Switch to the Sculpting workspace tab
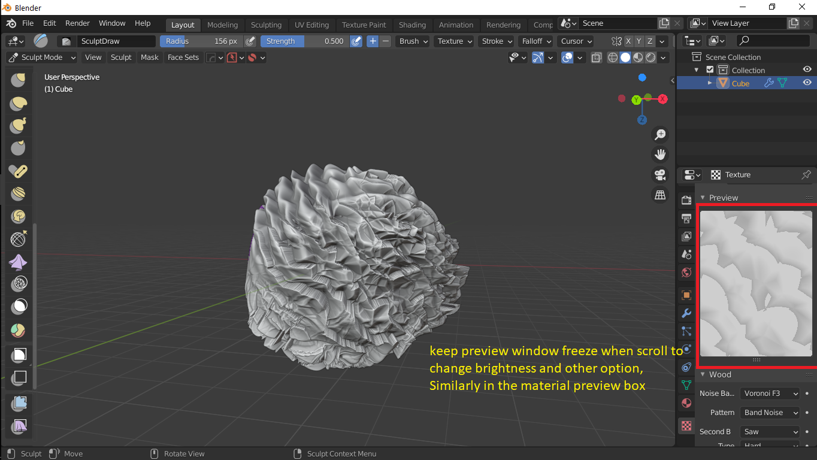Screen dimensions: 817x460 coord(266,25)
